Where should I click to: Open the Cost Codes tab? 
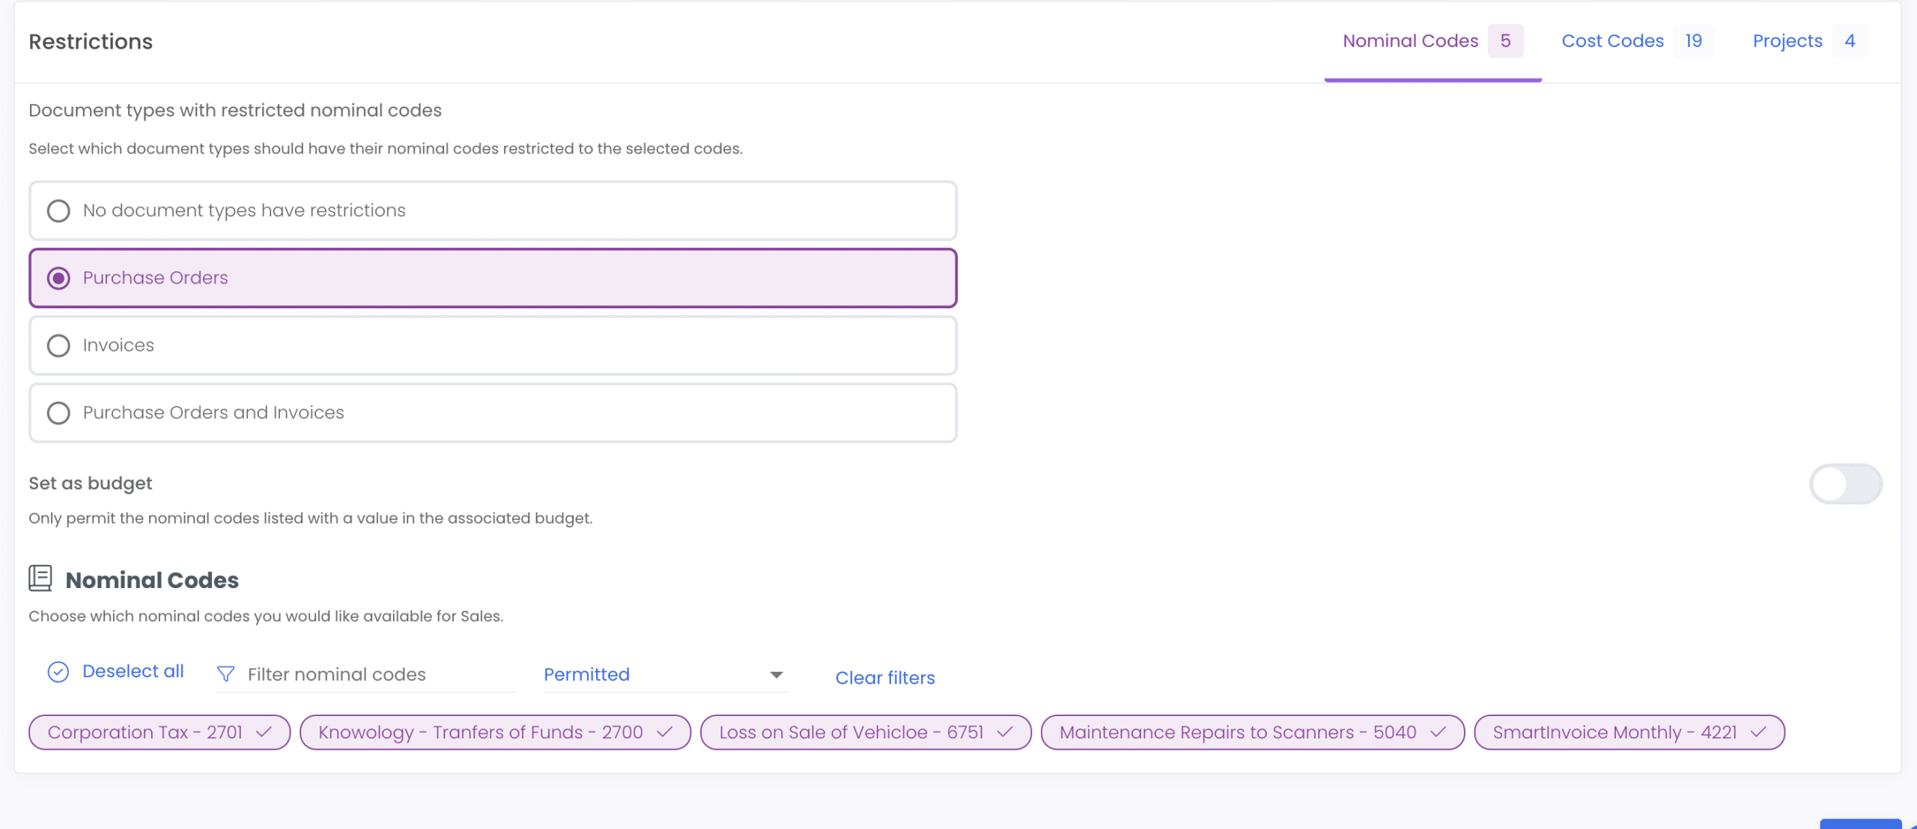click(1637, 41)
